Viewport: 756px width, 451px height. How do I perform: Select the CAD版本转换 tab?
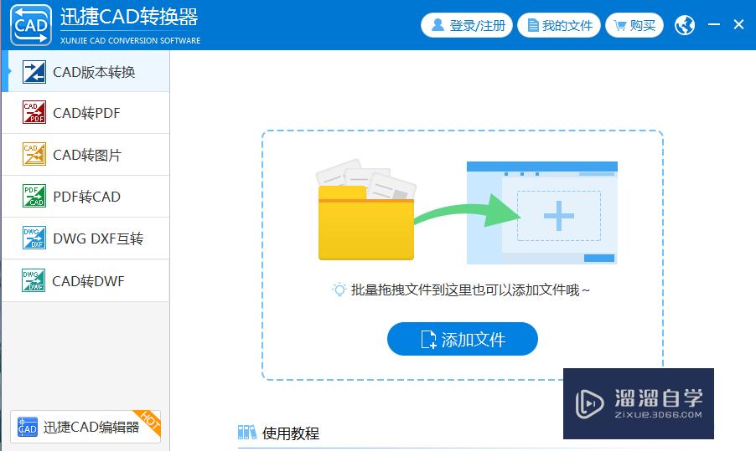coord(85,72)
